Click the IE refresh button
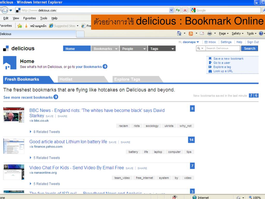This screenshot has width=265, height=199. pos(178,10)
